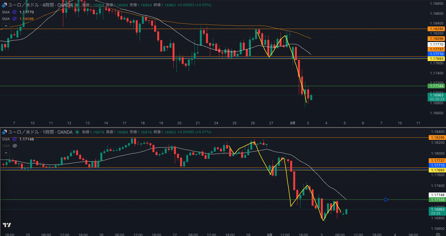Click the TradingView logo in the lower chart
The width and height of the screenshot is (446, 236).
click(x=7, y=225)
